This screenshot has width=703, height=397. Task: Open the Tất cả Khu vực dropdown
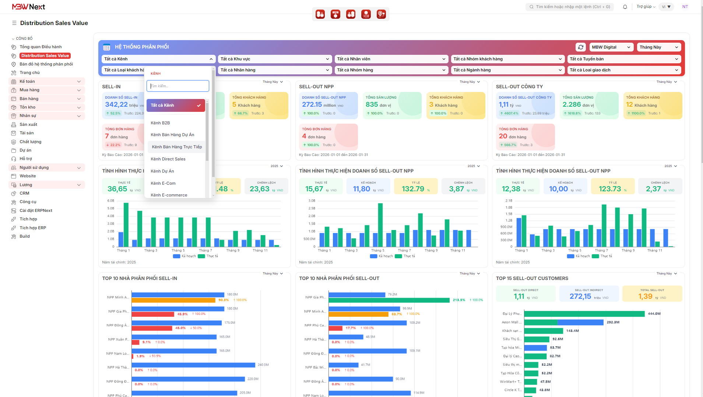275,59
